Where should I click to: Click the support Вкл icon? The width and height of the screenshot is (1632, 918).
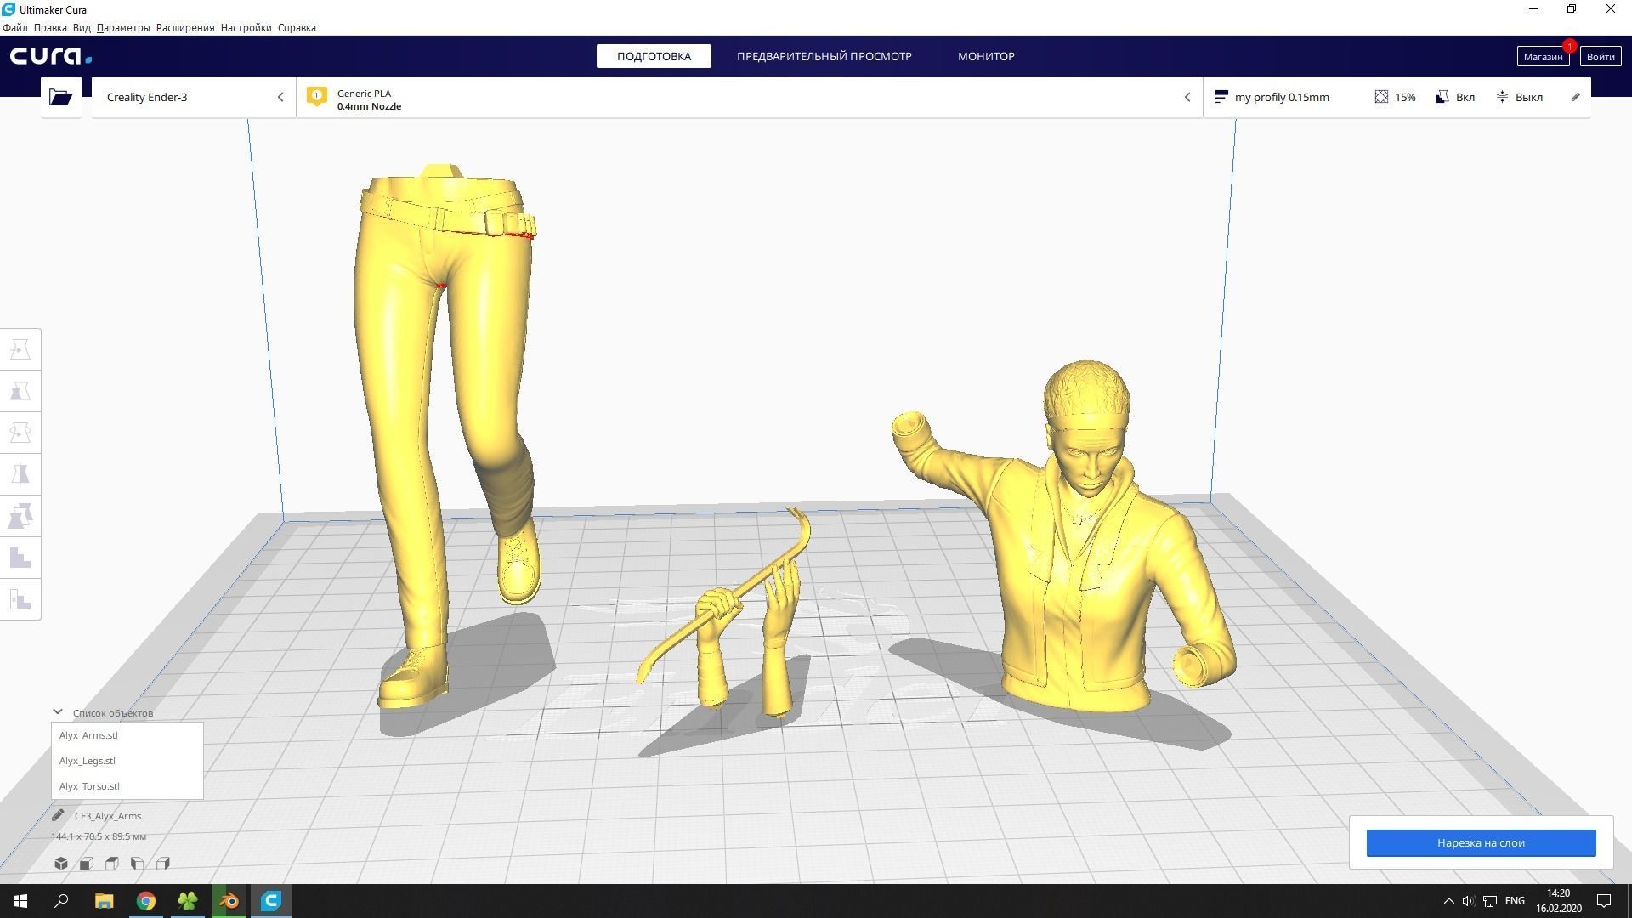click(x=1442, y=97)
